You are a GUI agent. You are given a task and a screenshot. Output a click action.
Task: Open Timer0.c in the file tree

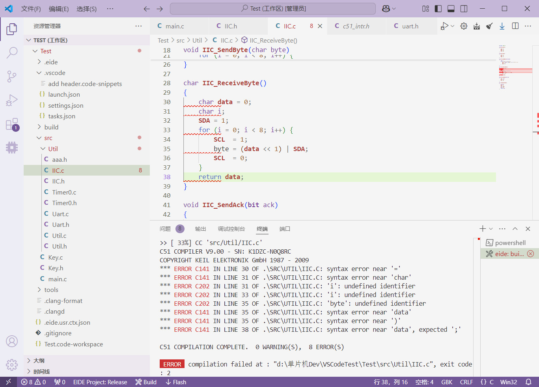(87, 192)
